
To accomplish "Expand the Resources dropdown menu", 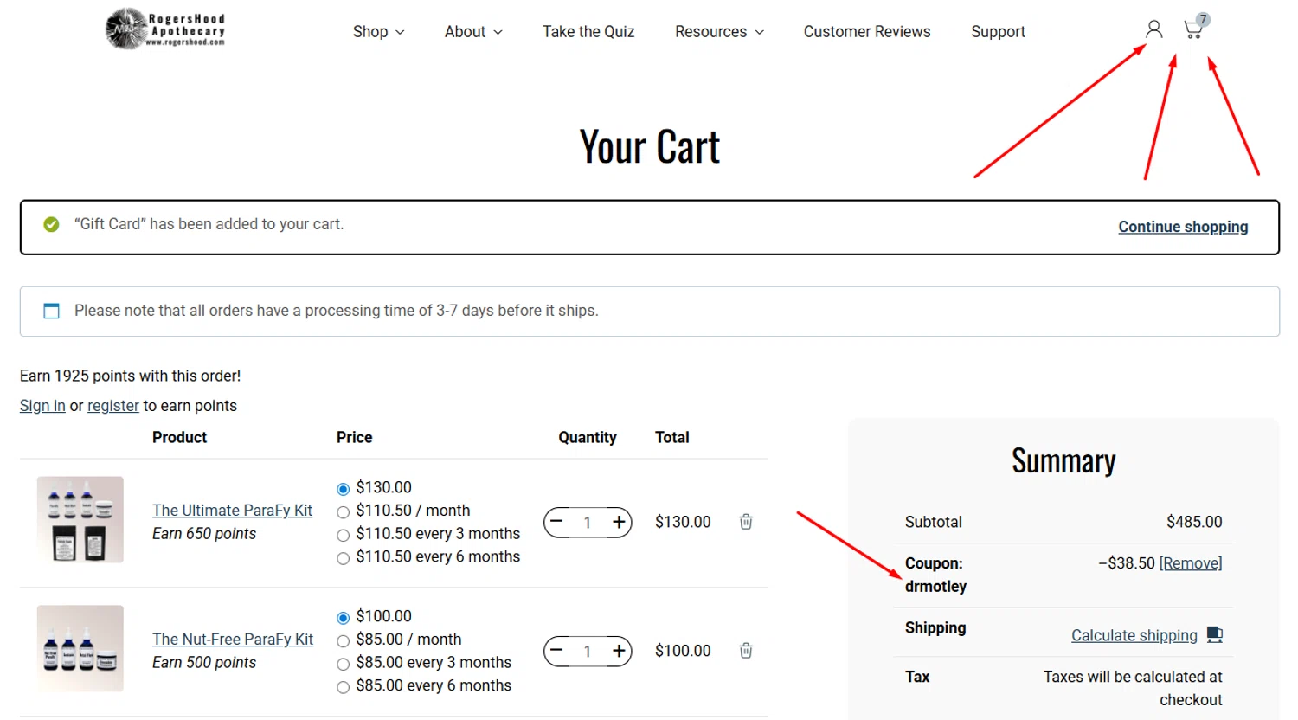I will [720, 32].
